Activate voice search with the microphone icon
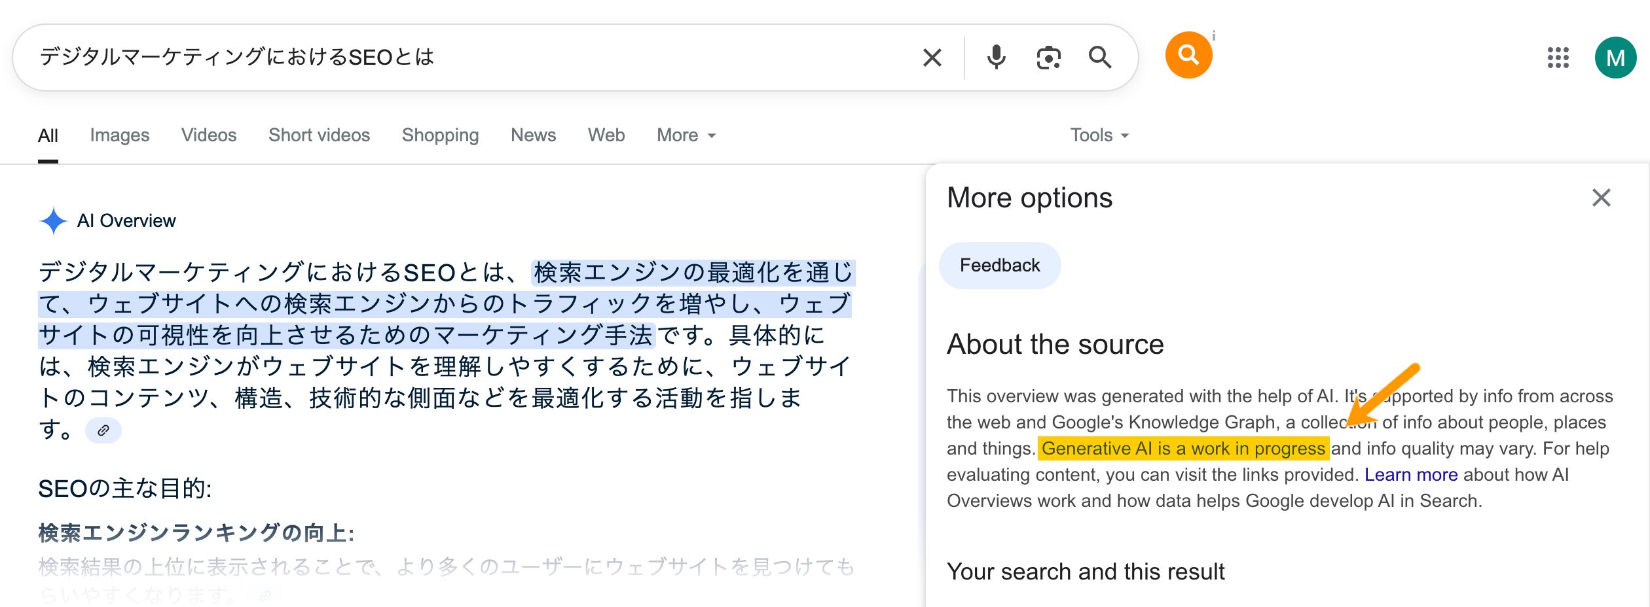This screenshot has height=607, width=1650. point(996,58)
